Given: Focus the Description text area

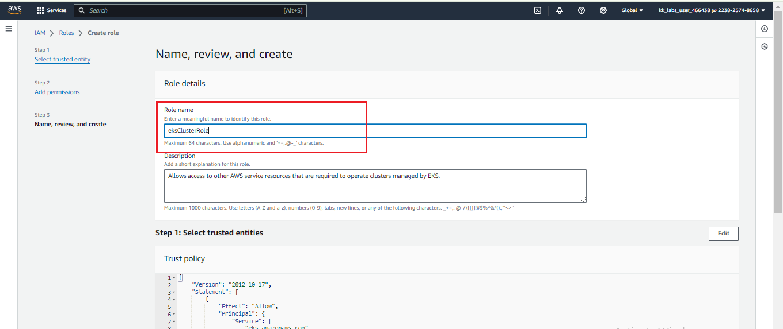Looking at the screenshot, I should (375, 185).
